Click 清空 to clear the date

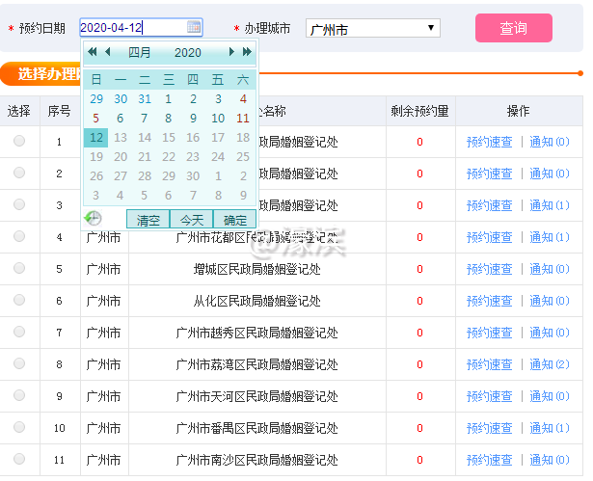pos(148,220)
